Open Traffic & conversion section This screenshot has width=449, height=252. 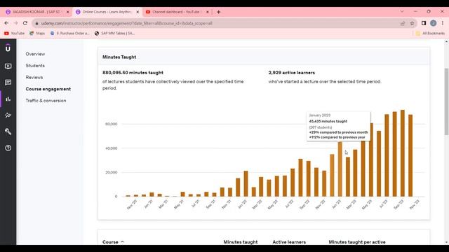point(46,101)
